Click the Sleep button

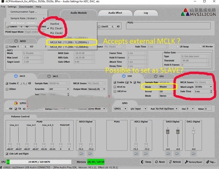pos(146,162)
